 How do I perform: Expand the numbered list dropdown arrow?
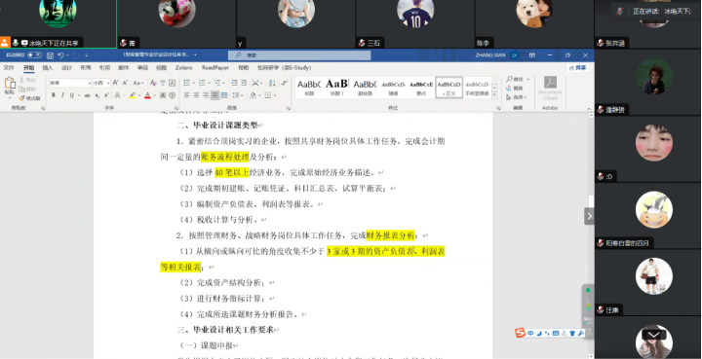tap(209, 83)
